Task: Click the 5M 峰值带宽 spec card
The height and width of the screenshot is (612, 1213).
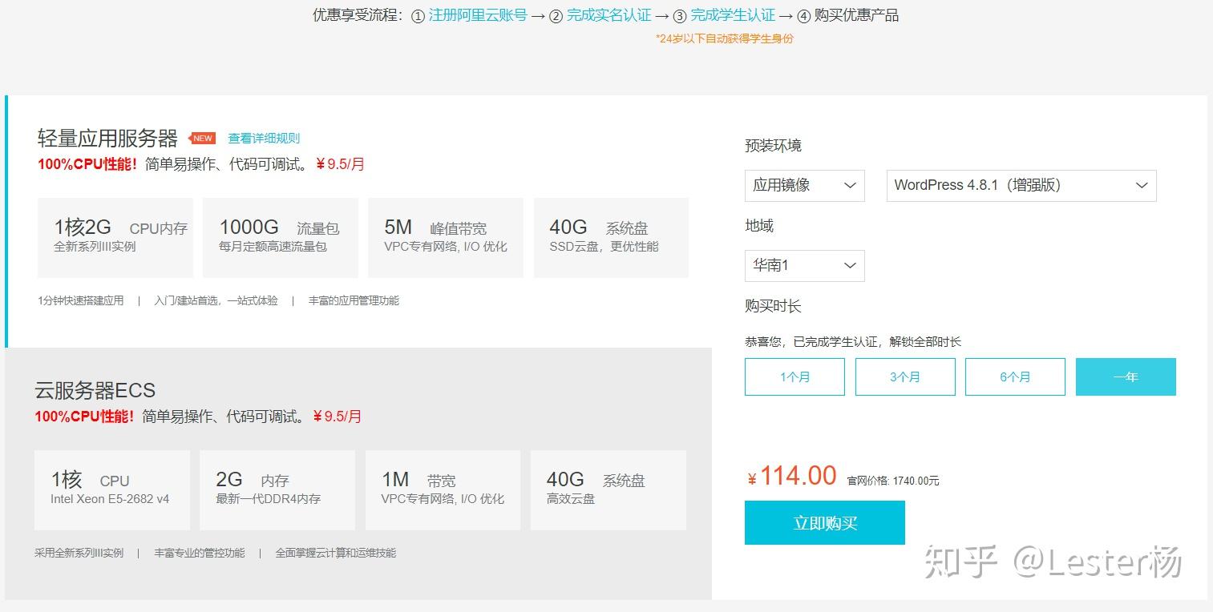Action: (446, 238)
